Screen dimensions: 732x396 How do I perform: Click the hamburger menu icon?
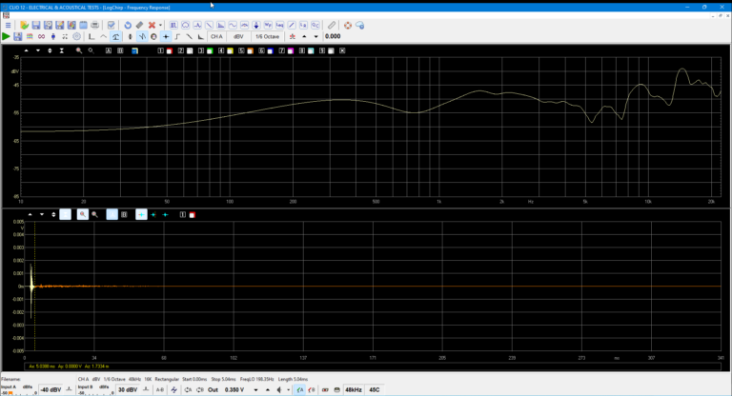click(7, 25)
